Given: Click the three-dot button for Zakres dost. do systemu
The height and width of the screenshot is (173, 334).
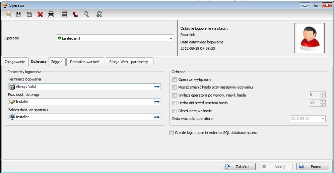Looking at the screenshot, I should 157,117.
